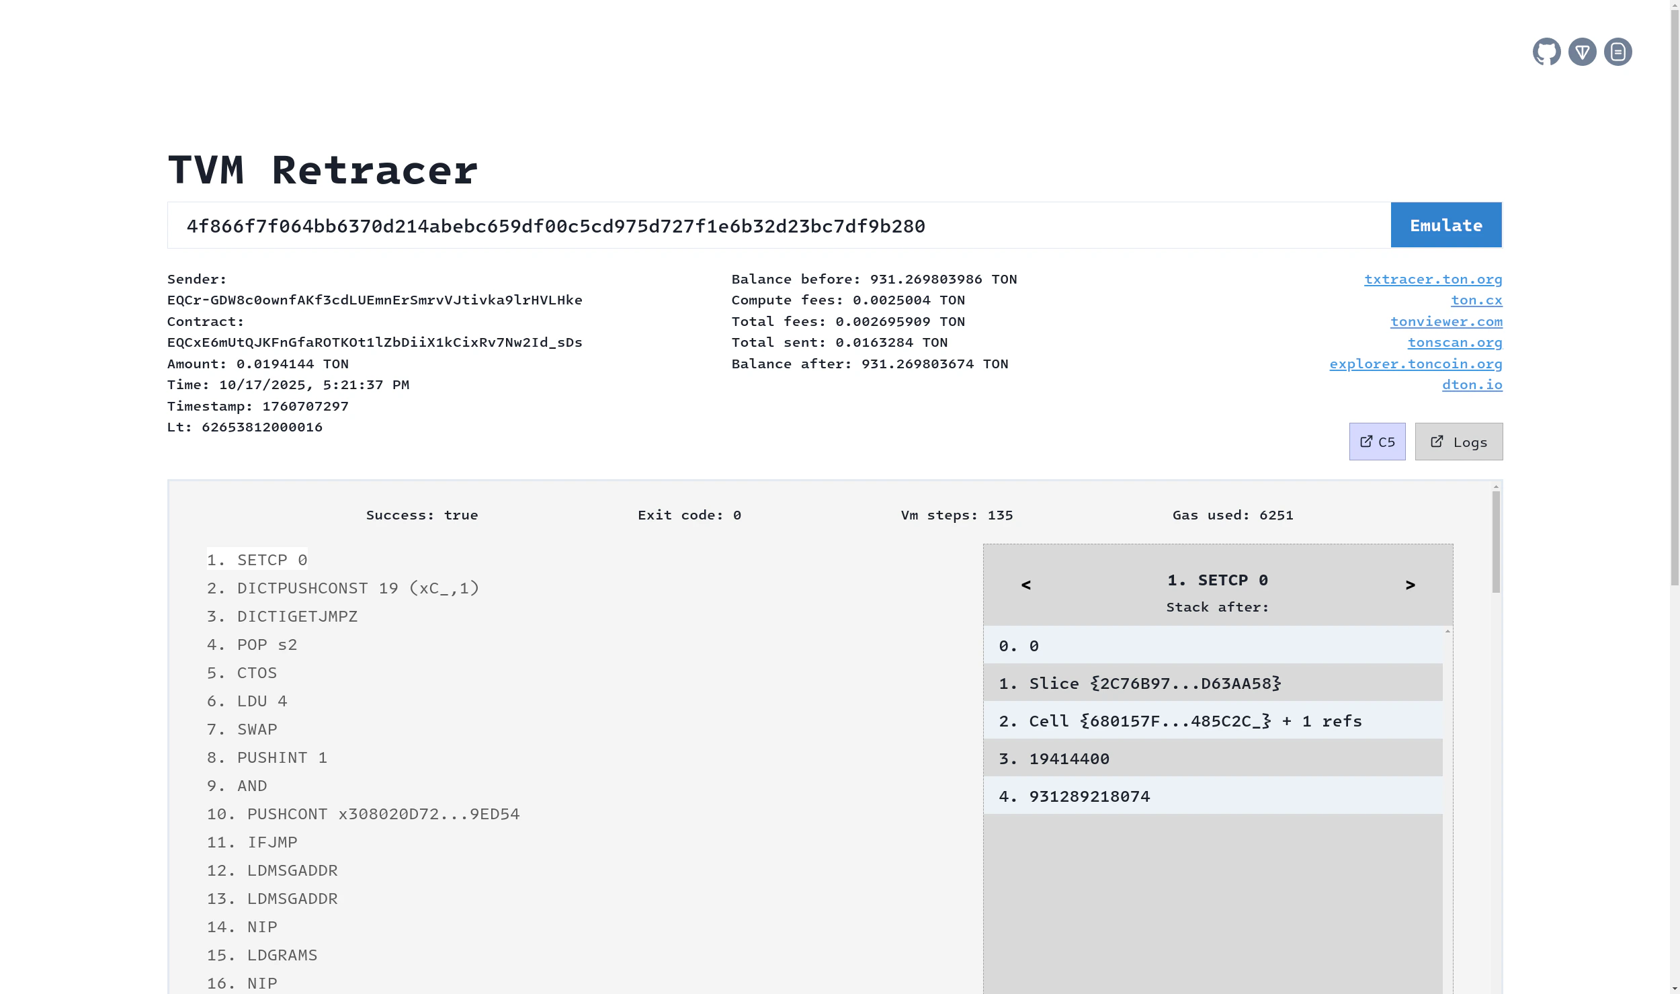The height and width of the screenshot is (994, 1680).
Task: Open the explorer.toncoin.org link
Action: point(1415,364)
